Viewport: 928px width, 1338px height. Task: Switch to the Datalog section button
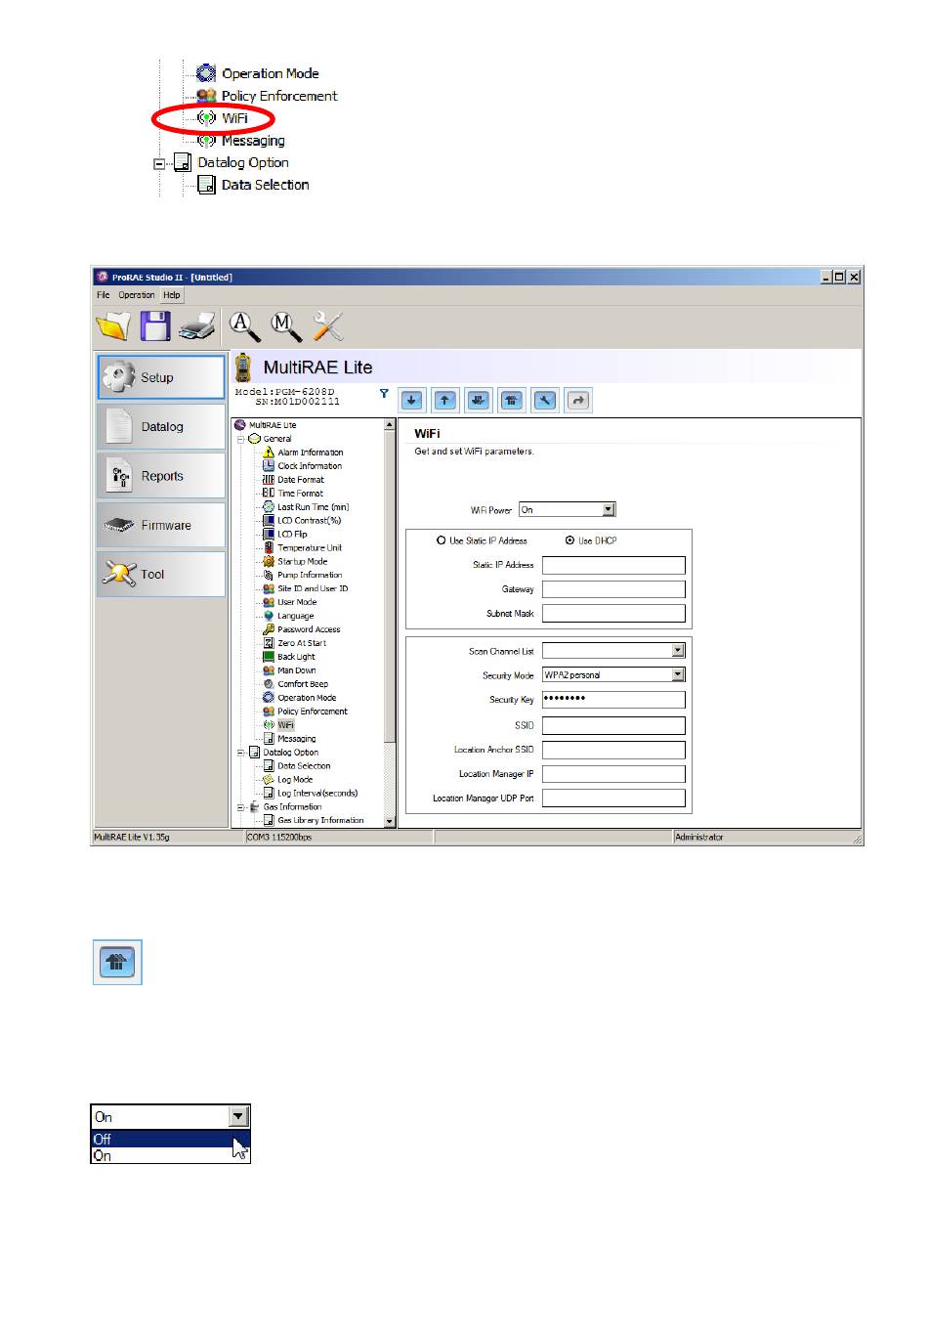pos(161,427)
